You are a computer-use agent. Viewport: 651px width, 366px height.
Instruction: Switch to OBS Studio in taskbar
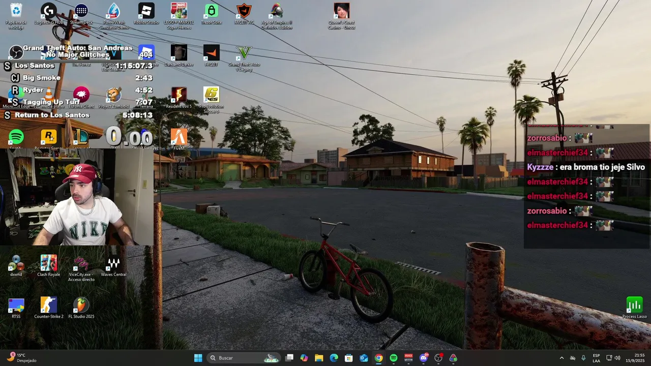(x=438, y=358)
